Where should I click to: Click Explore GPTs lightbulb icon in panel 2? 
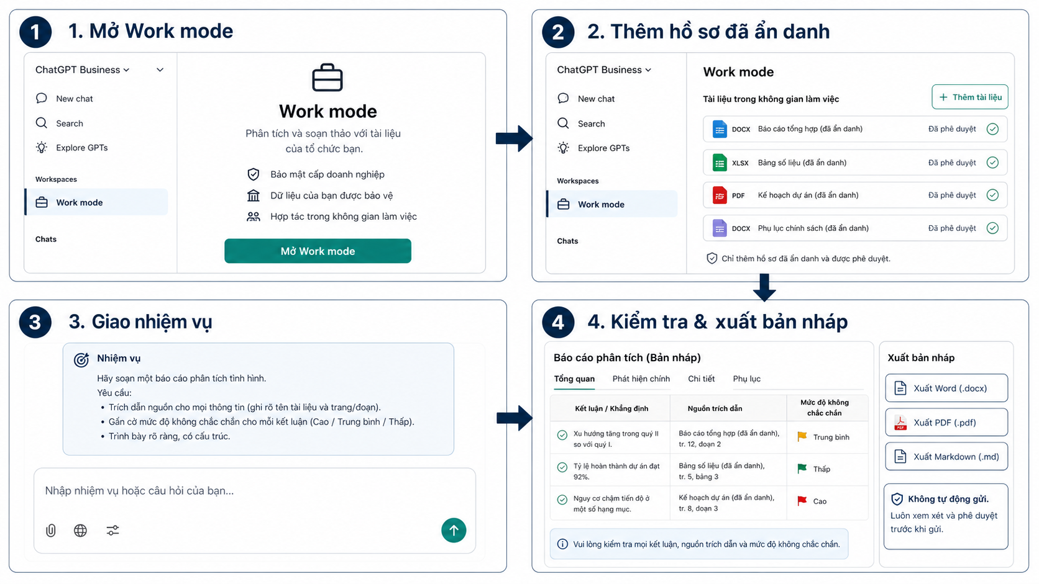coord(563,148)
